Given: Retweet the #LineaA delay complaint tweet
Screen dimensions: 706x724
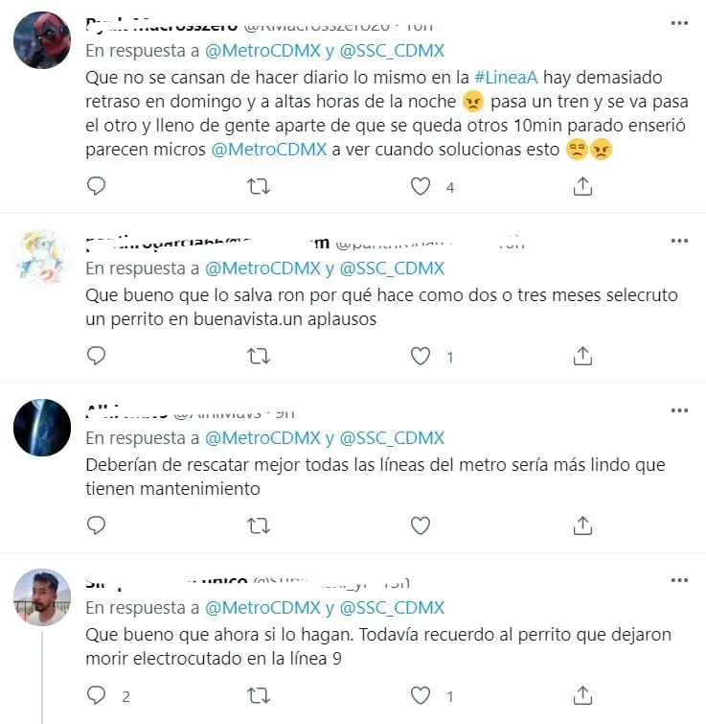Looking at the screenshot, I should [259, 187].
